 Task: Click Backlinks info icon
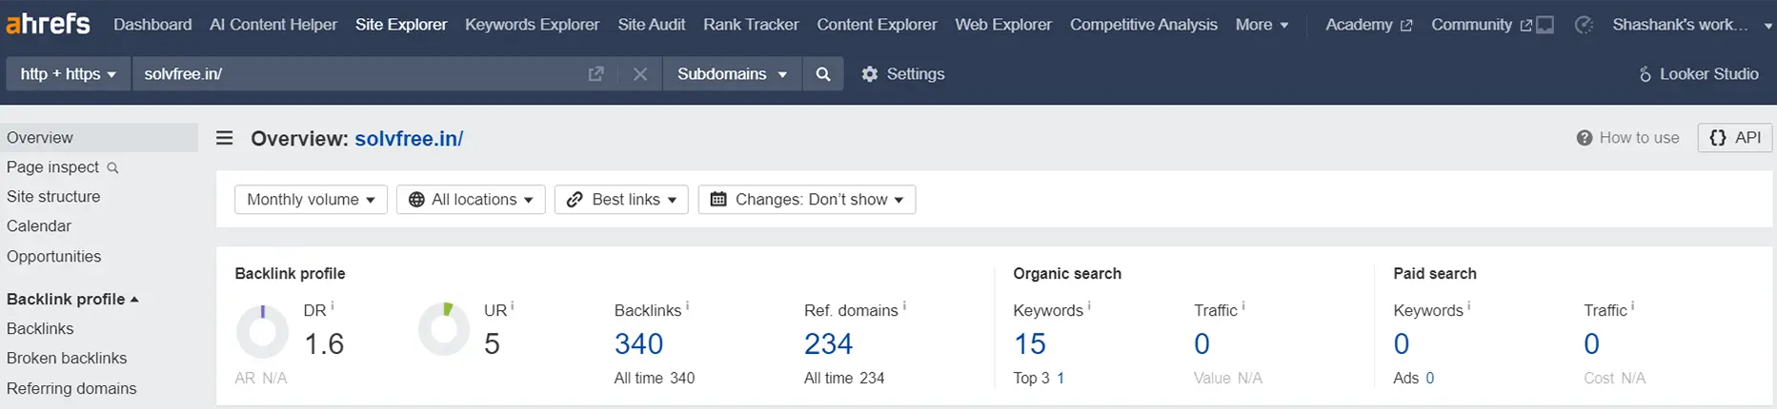[x=688, y=306]
